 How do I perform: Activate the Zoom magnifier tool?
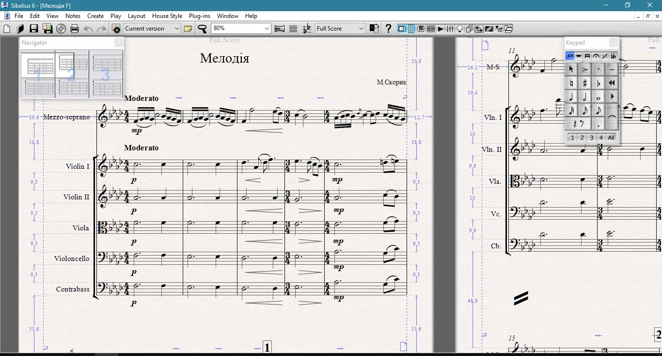(203, 28)
